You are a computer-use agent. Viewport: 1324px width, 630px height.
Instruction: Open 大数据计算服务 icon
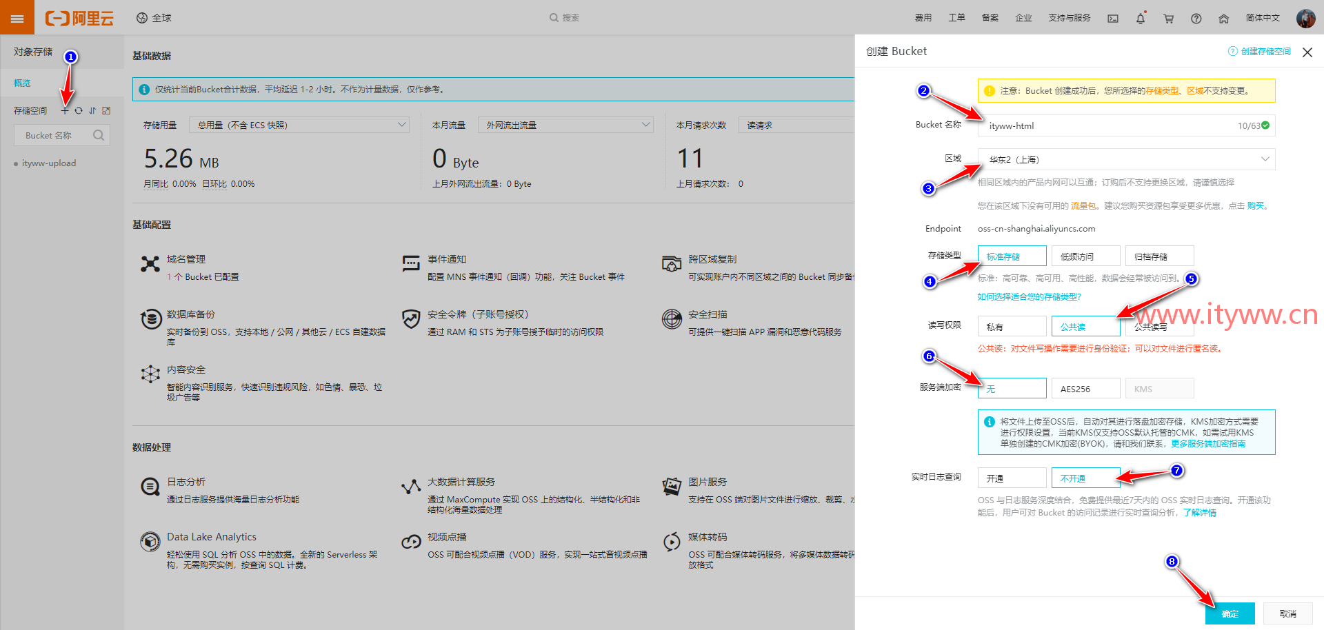pos(411,487)
